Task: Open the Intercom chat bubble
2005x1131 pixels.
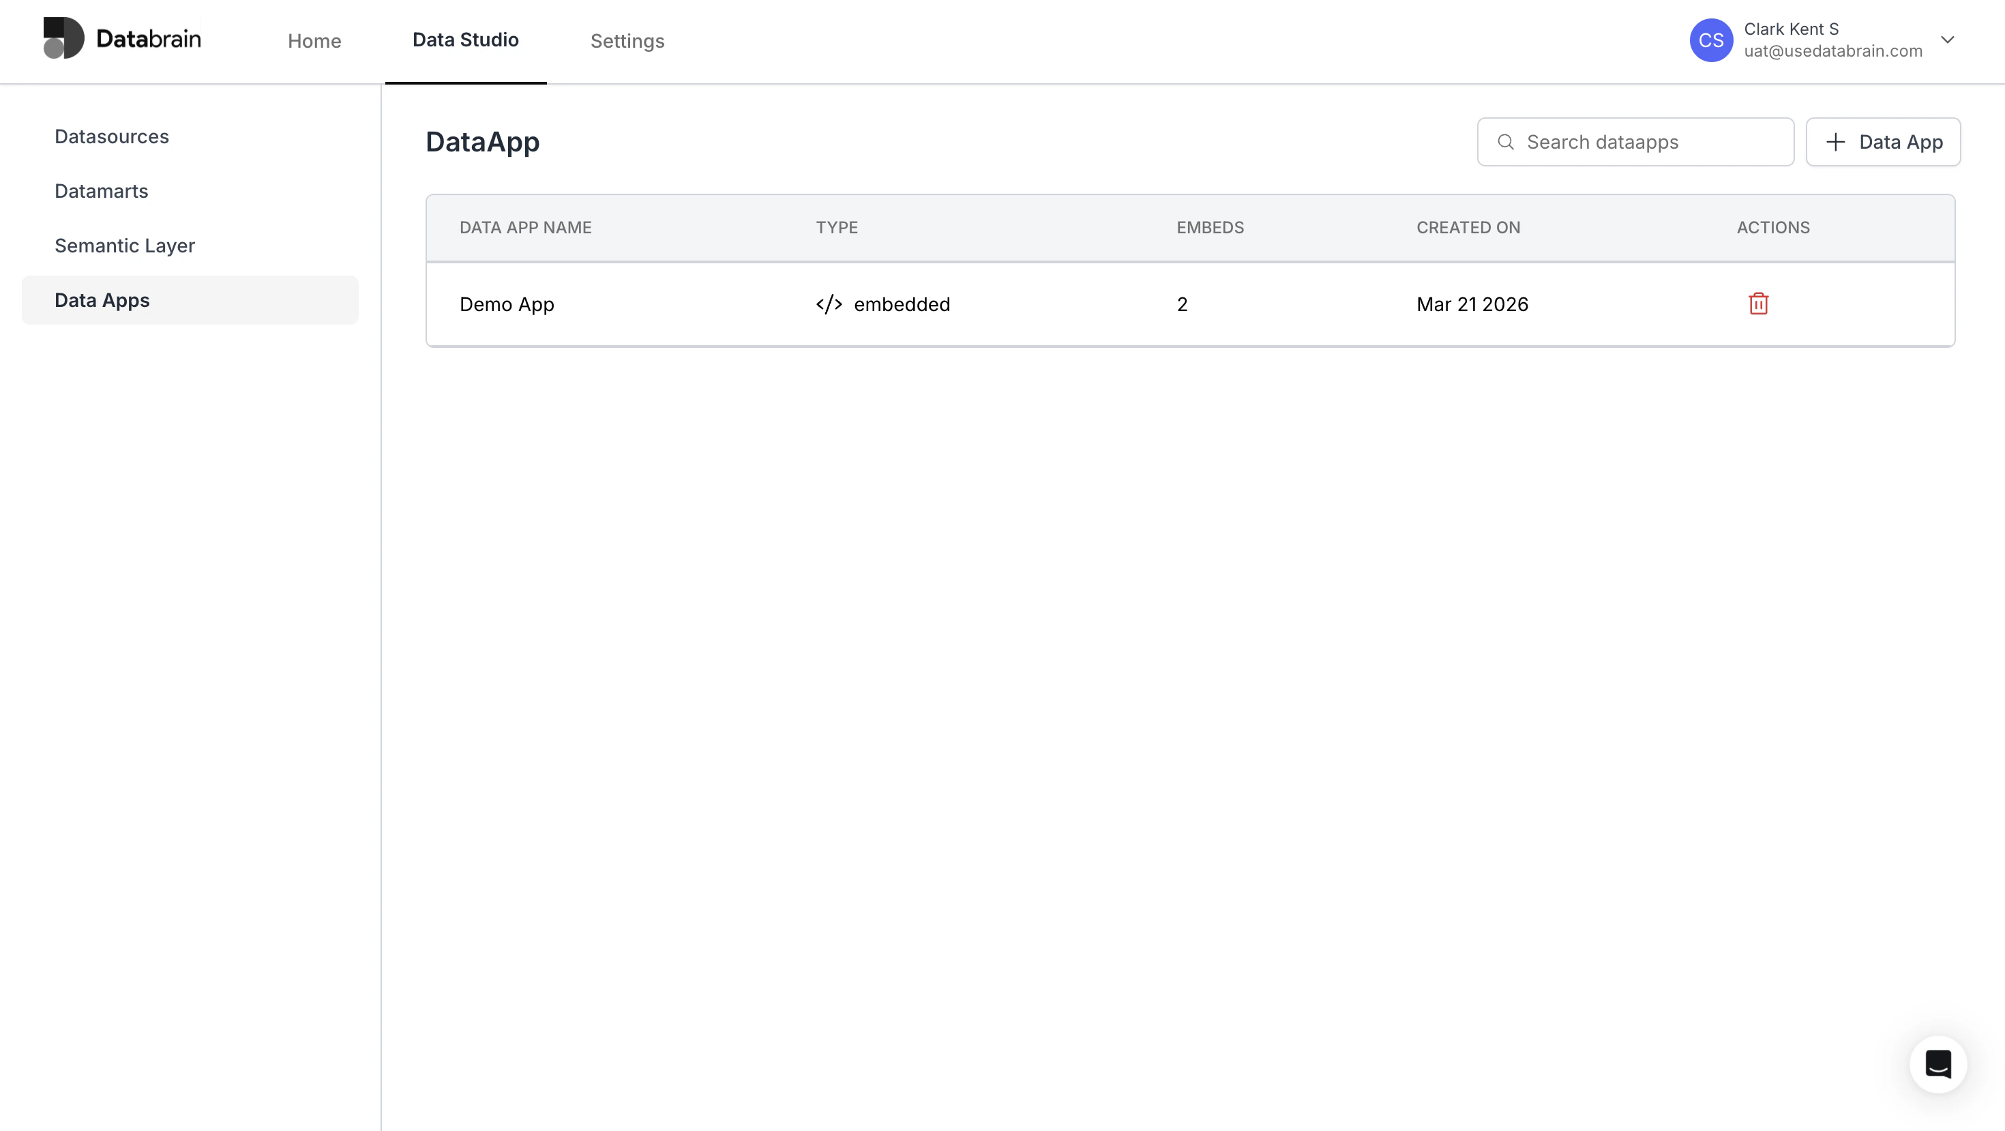Action: [x=1938, y=1064]
